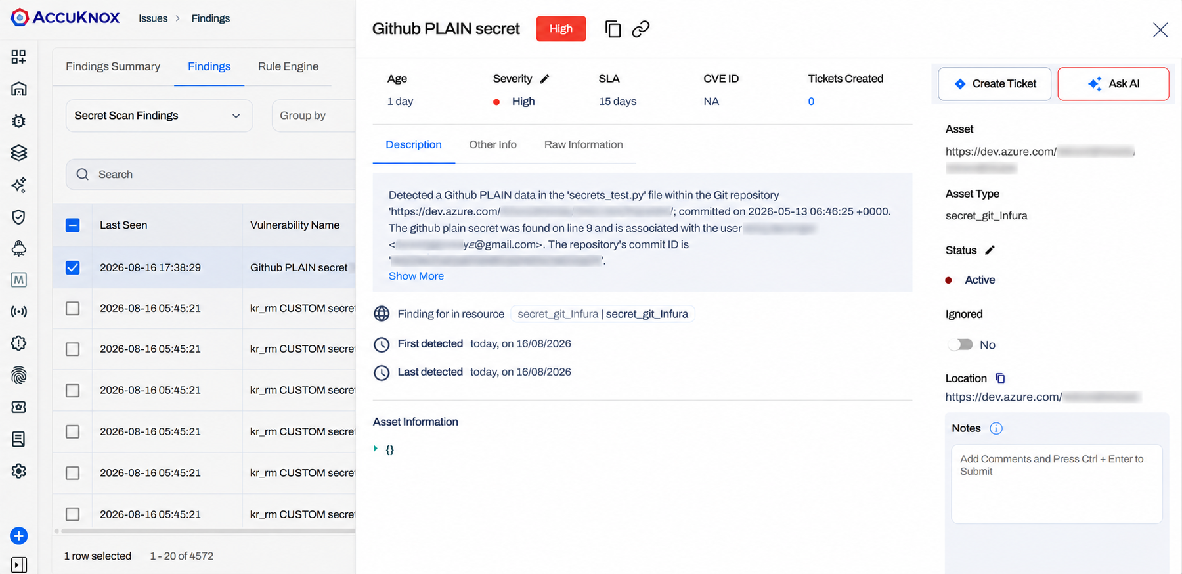Click the findings Search field

[210, 174]
